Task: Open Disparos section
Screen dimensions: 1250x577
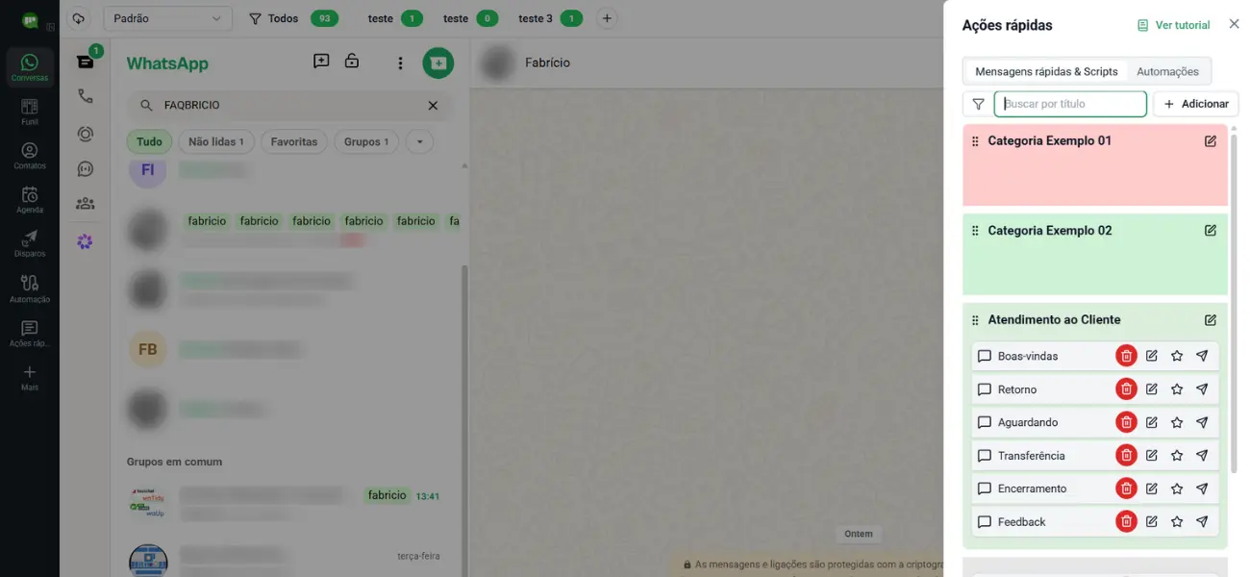Action: point(30,244)
